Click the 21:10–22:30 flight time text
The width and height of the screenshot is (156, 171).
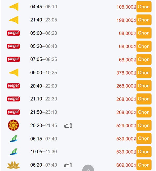[44, 99]
